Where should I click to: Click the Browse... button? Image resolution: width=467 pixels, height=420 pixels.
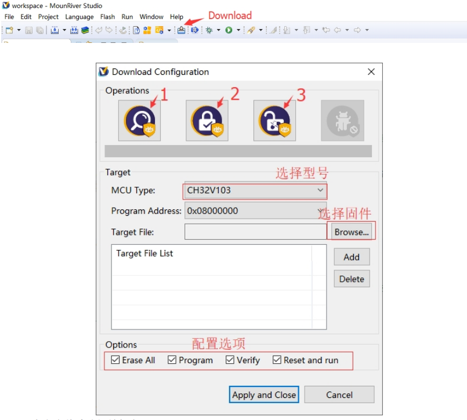pos(352,231)
